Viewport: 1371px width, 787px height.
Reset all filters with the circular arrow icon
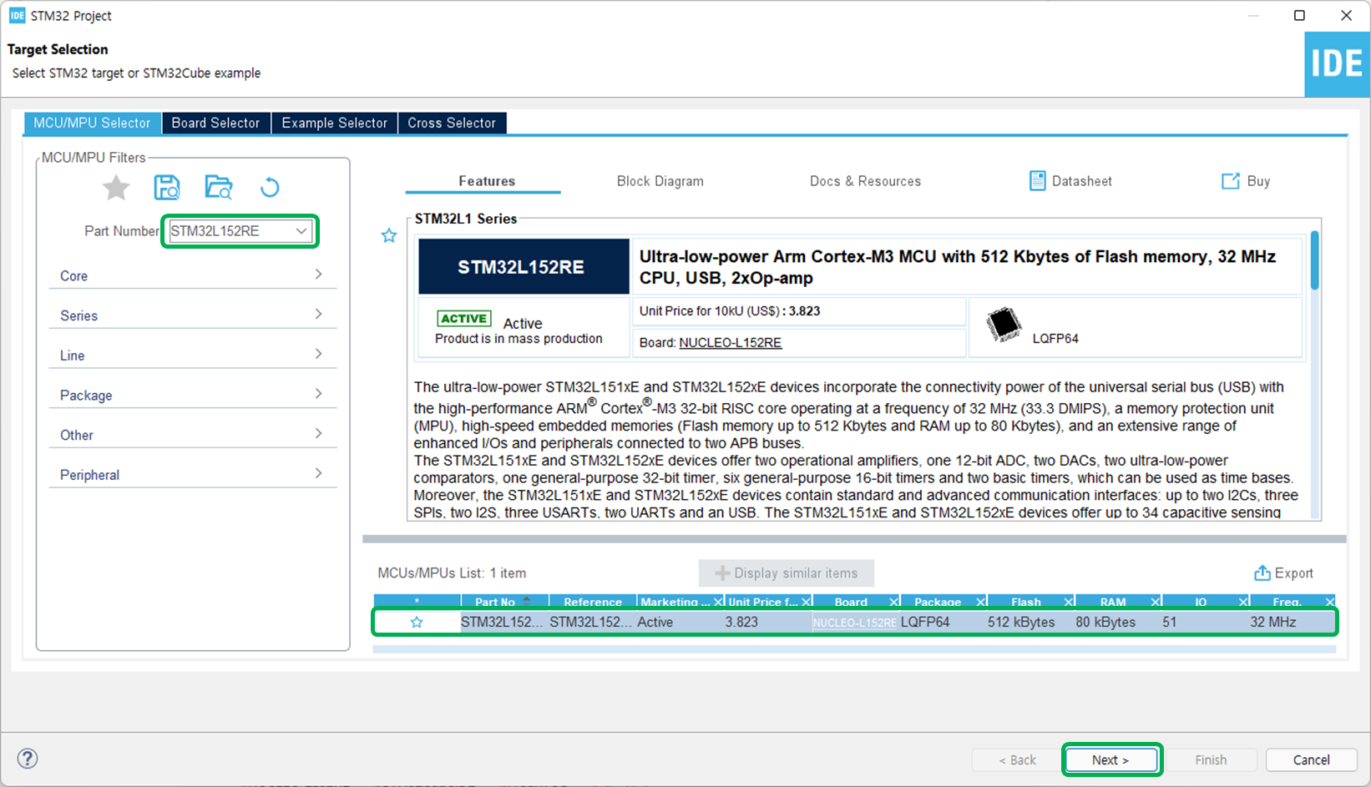[270, 187]
